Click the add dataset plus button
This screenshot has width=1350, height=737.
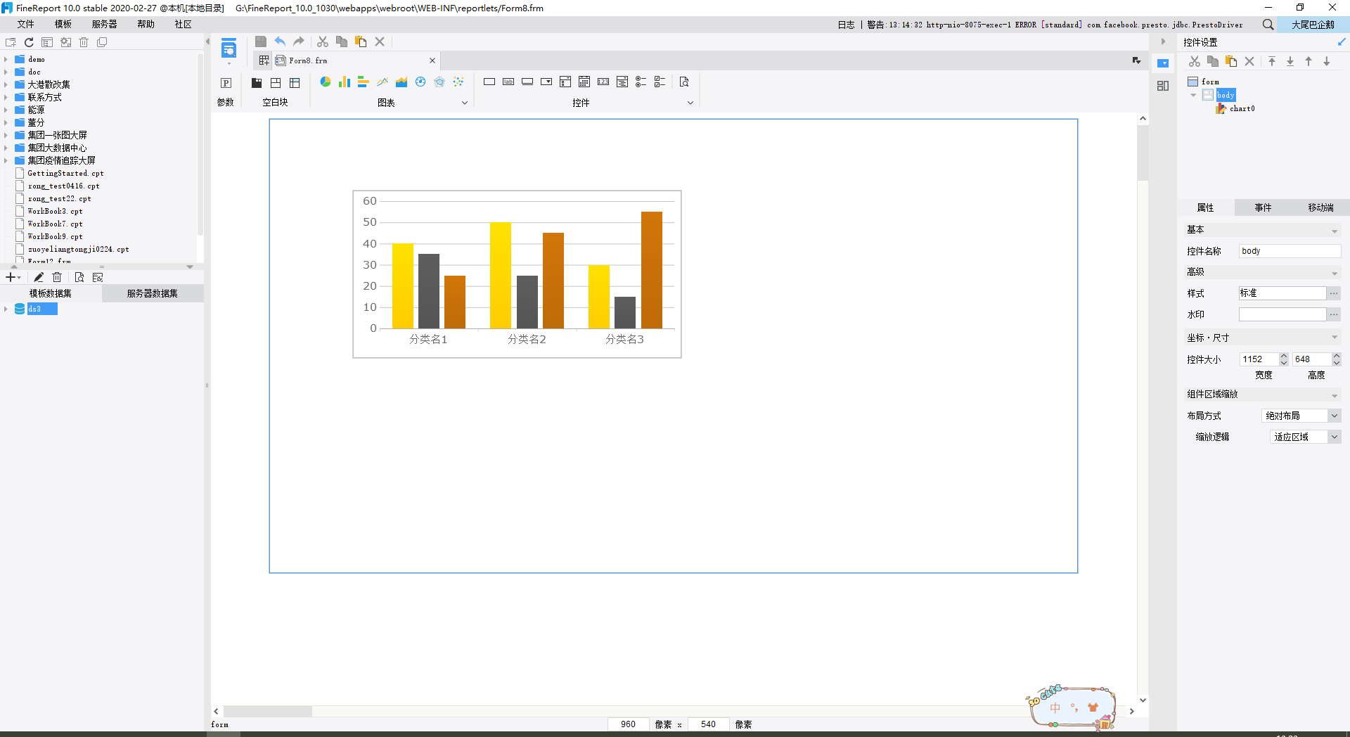(11, 277)
